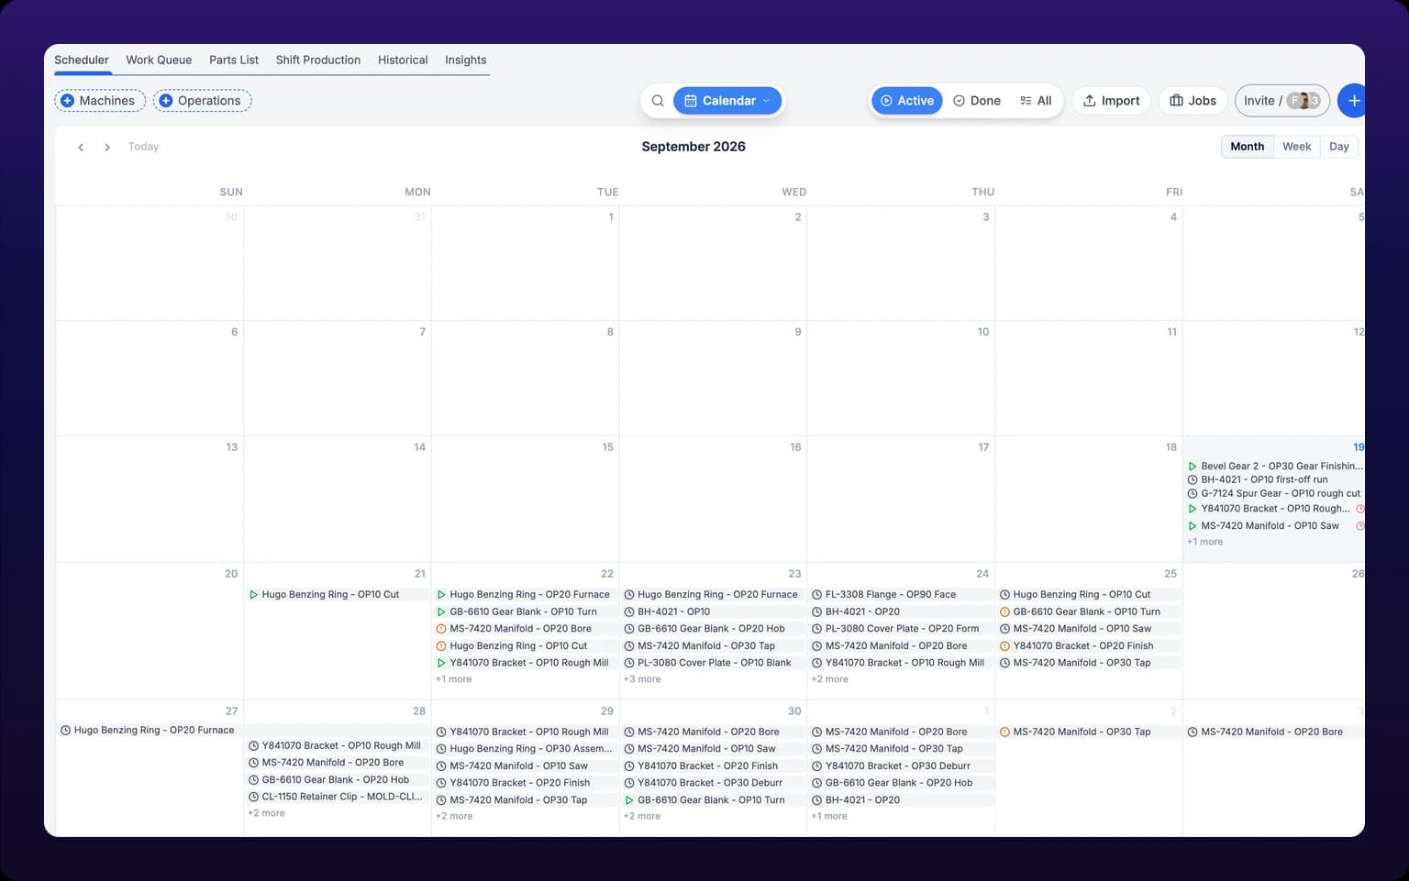Click the September 2026 title
The height and width of the screenshot is (881, 1409).
coord(693,147)
